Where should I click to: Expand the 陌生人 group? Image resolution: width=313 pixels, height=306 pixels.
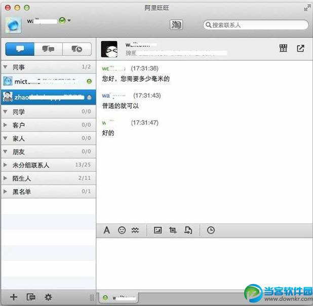coord(6,178)
